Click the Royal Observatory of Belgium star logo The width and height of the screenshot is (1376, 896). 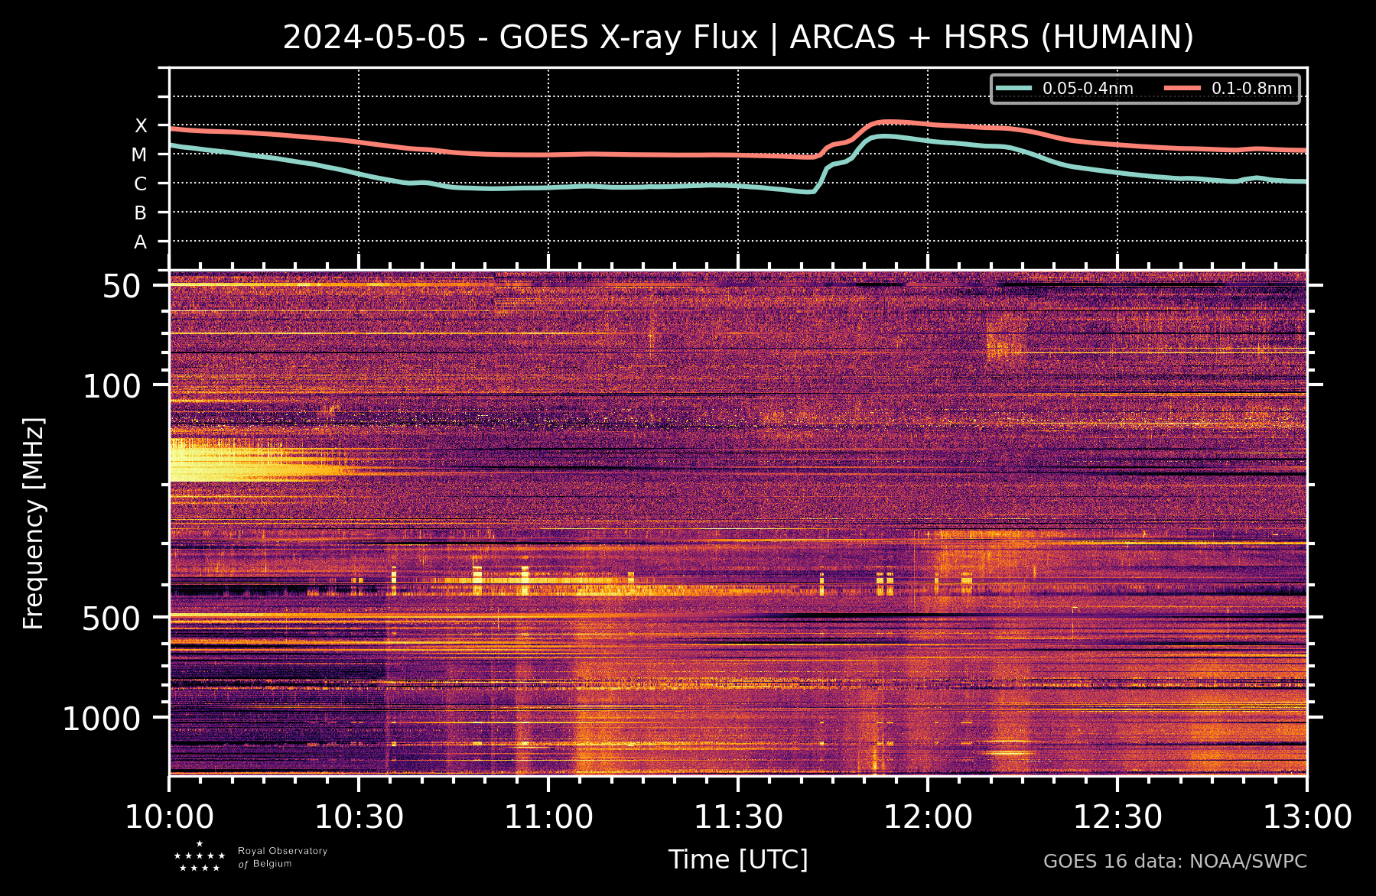click(200, 857)
